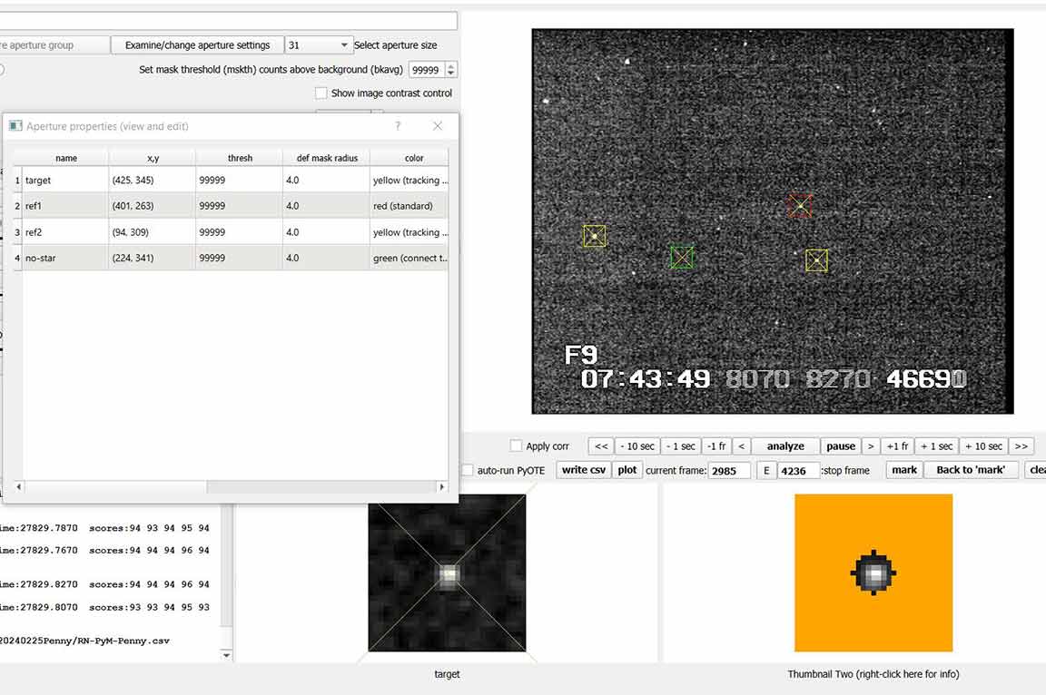
Task: Click the plot button
Action: tap(627, 470)
